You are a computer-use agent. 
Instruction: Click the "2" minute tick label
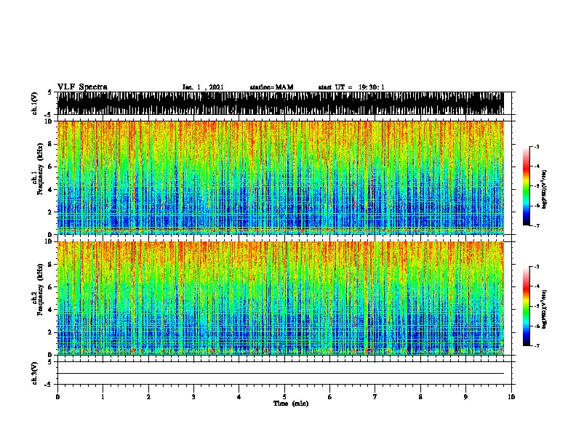tap(148, 397)
